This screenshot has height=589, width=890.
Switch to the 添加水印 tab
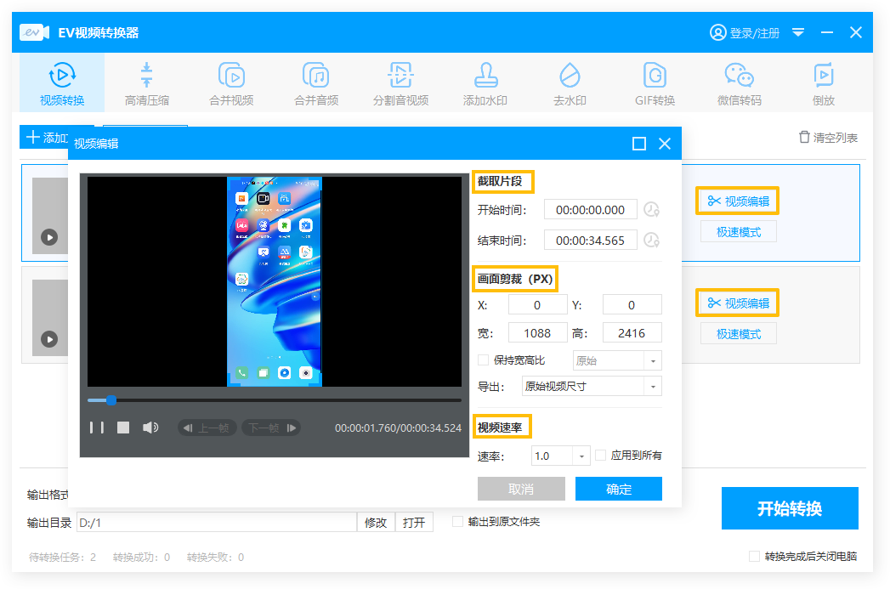tap(485, 83)
